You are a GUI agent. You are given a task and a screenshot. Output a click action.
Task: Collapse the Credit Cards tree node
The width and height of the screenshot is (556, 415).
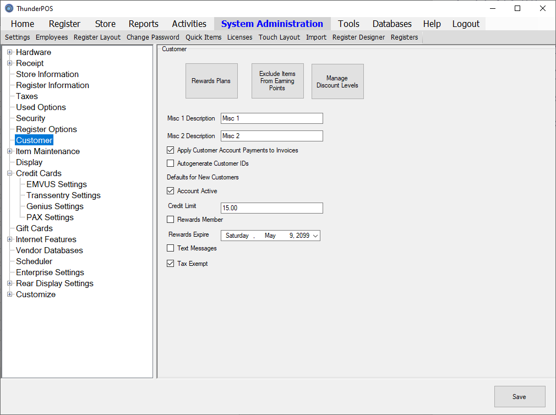click(x=9, y=173)
